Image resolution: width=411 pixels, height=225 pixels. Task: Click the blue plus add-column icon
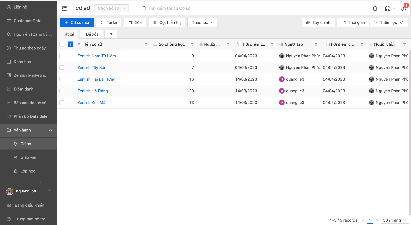point(70,44)
